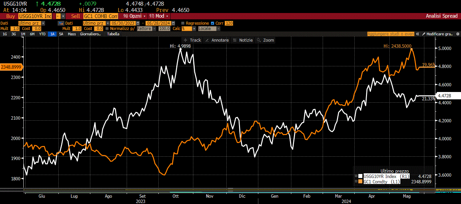Select the 1A time range tab

coord(52,34)
